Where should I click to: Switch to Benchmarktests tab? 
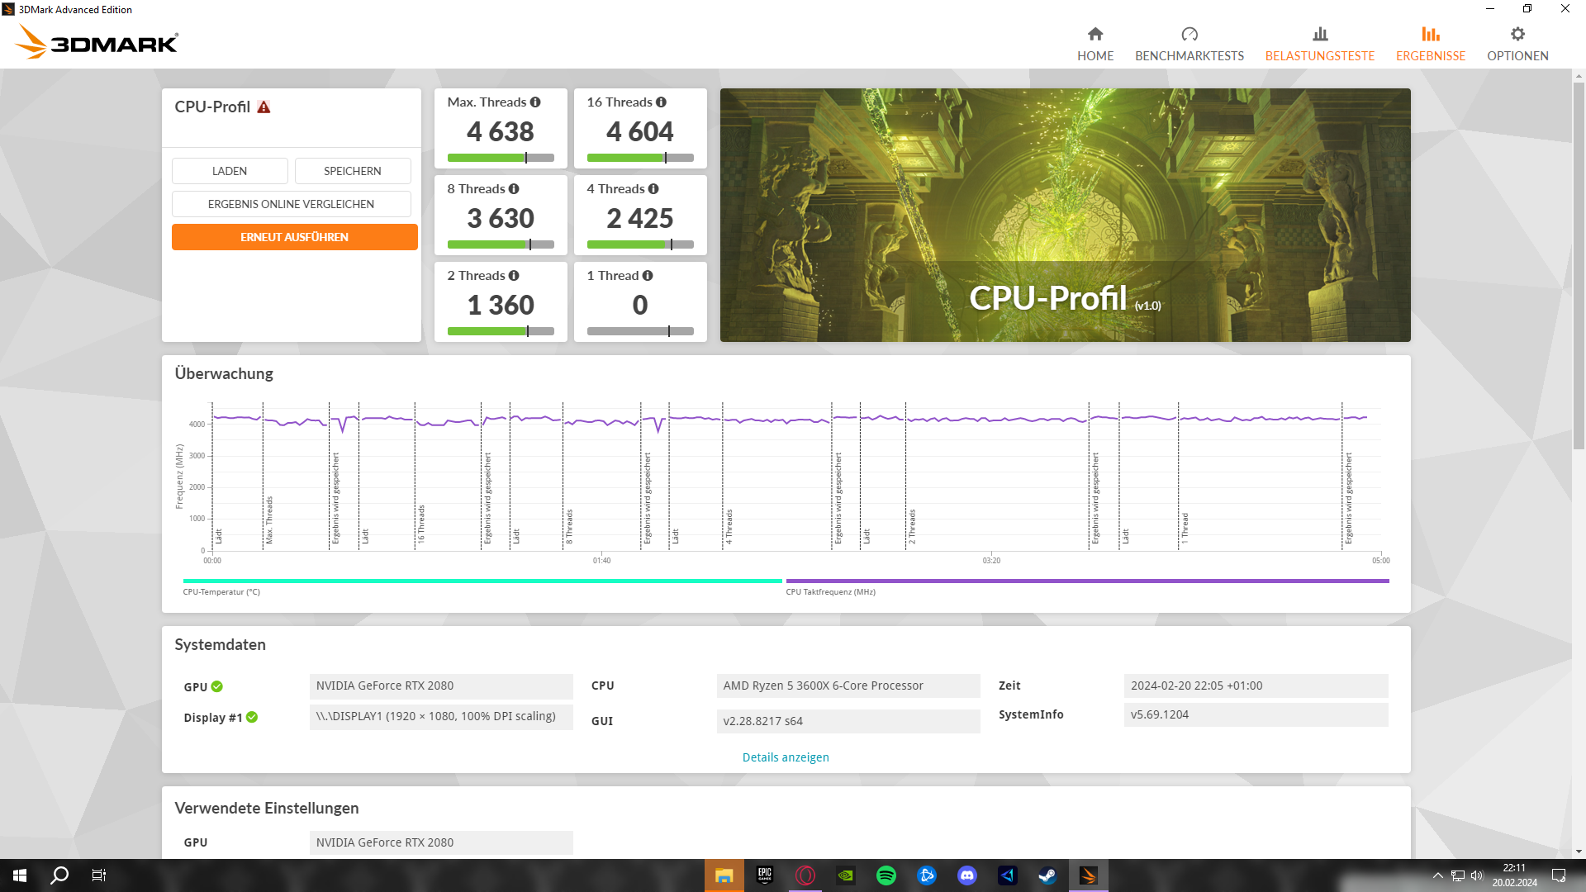click(1189, 43)
